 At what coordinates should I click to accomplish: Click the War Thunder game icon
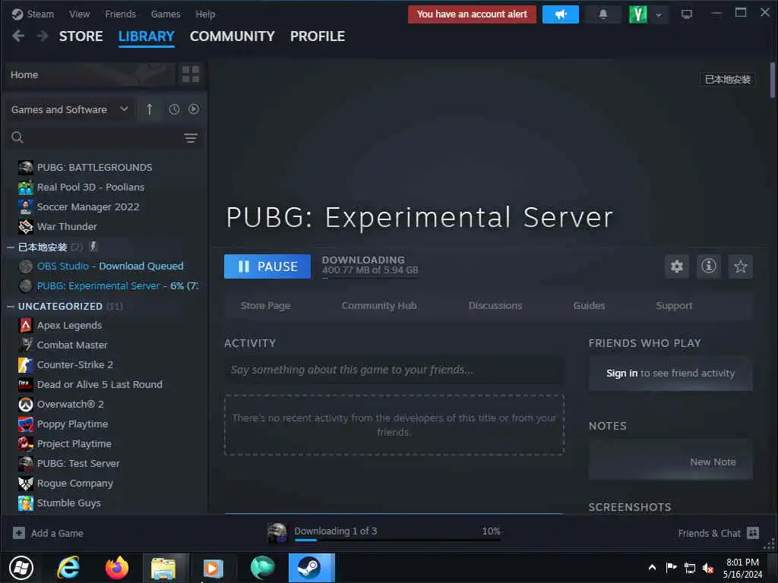(x=26, y=226)
